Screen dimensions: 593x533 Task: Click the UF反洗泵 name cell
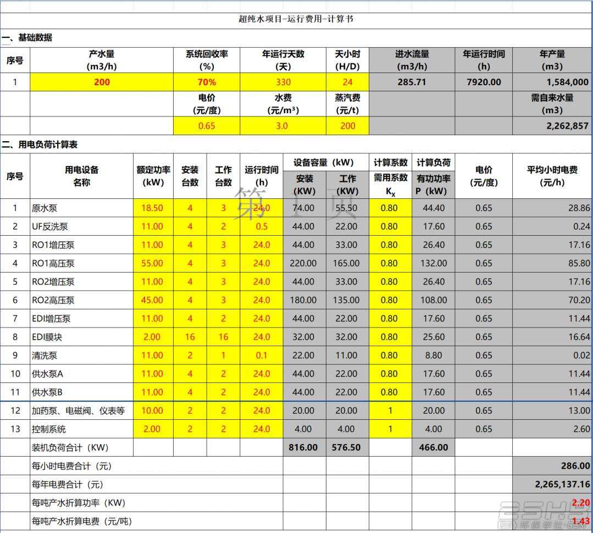82,226
